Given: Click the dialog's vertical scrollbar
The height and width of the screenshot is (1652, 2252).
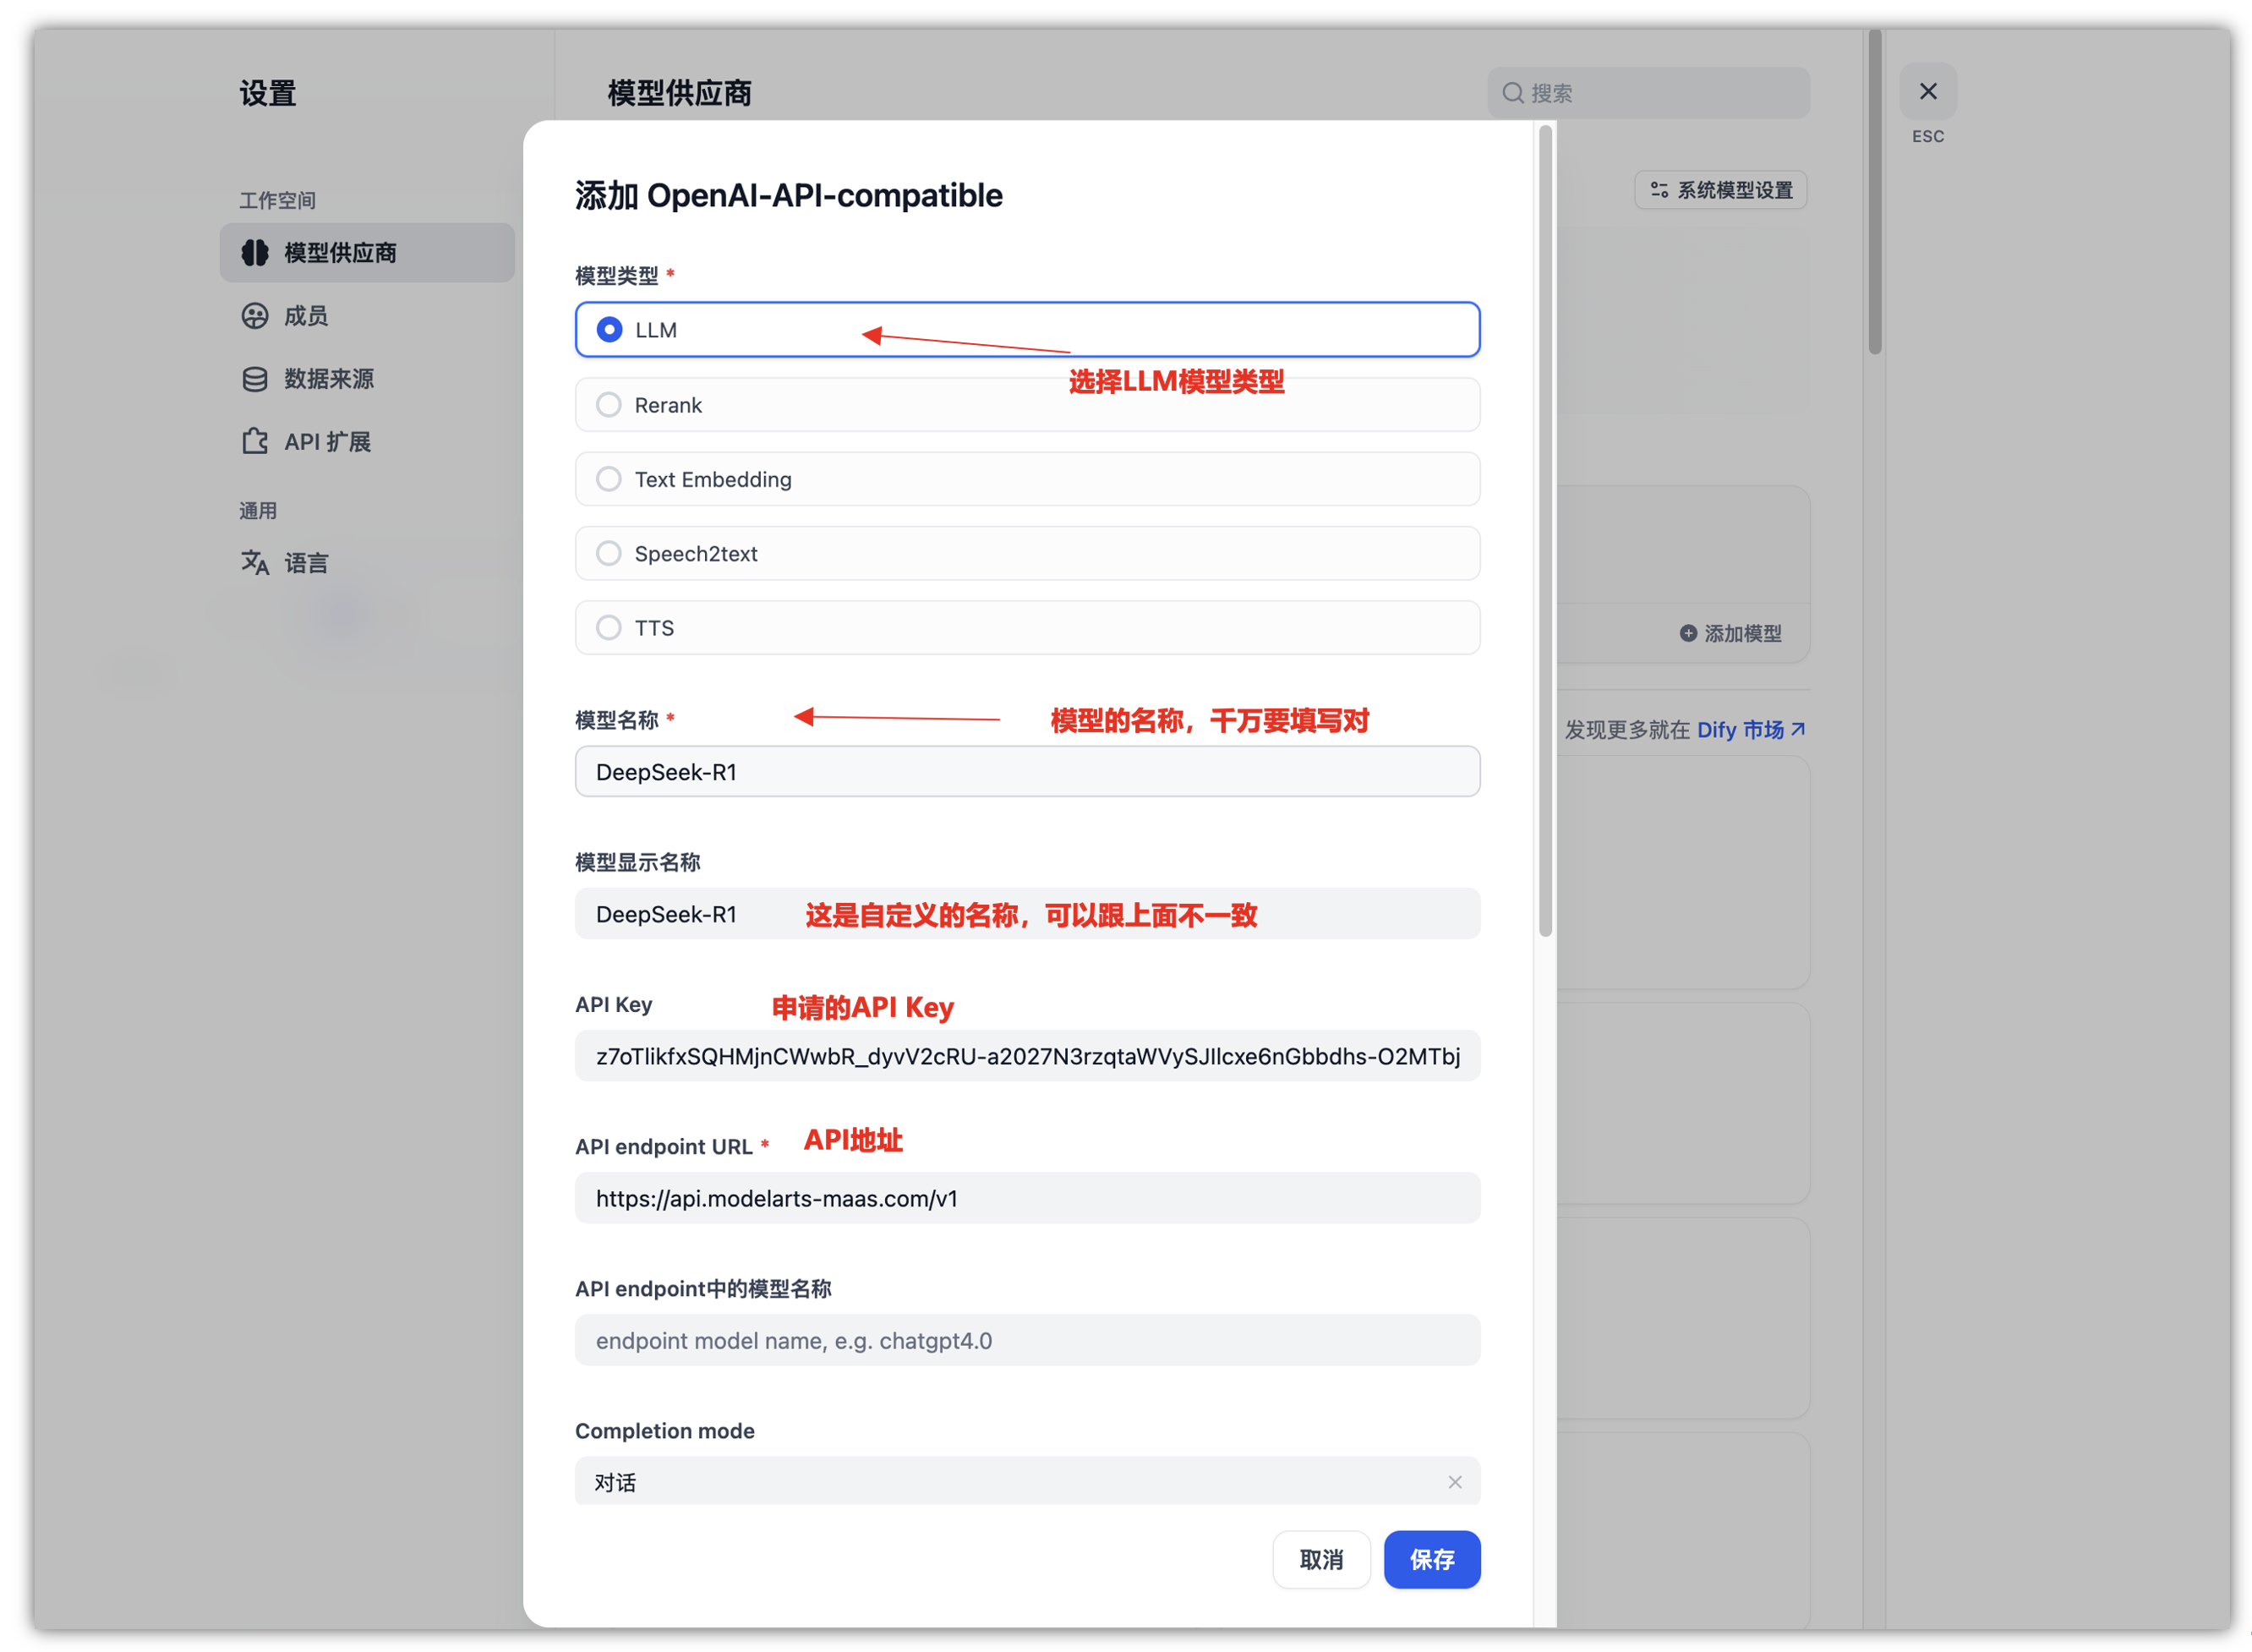Looking at the screenshot, I should click(x=1545, y=530).
